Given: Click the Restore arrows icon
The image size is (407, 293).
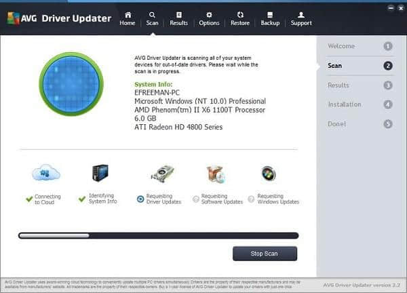Looking at the screenshot, I should pos(240,15).
